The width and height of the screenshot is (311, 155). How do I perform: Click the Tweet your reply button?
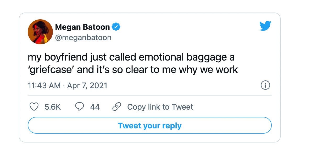coord(150,125)
